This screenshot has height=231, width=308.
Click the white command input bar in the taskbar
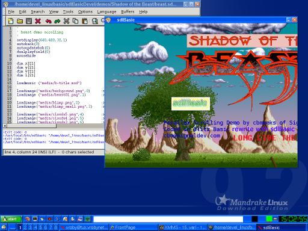[168, 219]
